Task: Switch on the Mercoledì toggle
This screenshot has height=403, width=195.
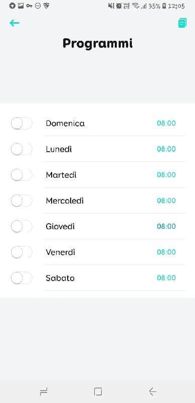Action: click(22, 200)
